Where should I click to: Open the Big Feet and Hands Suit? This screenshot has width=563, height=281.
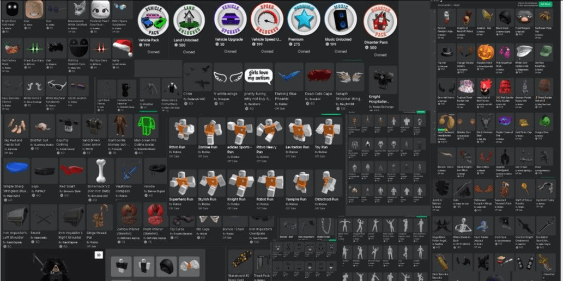[x=16, y=126]
